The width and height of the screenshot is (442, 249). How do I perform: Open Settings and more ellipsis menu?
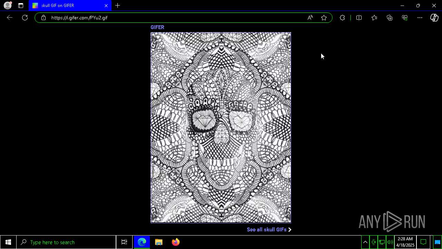[x=420, y=18]
